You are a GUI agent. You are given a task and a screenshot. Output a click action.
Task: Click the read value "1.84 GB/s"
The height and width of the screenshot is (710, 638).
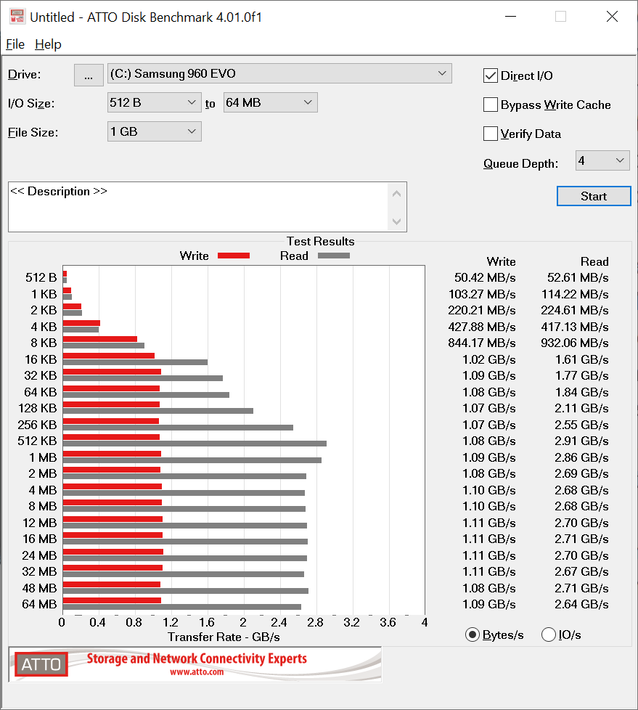coord(582,392)
